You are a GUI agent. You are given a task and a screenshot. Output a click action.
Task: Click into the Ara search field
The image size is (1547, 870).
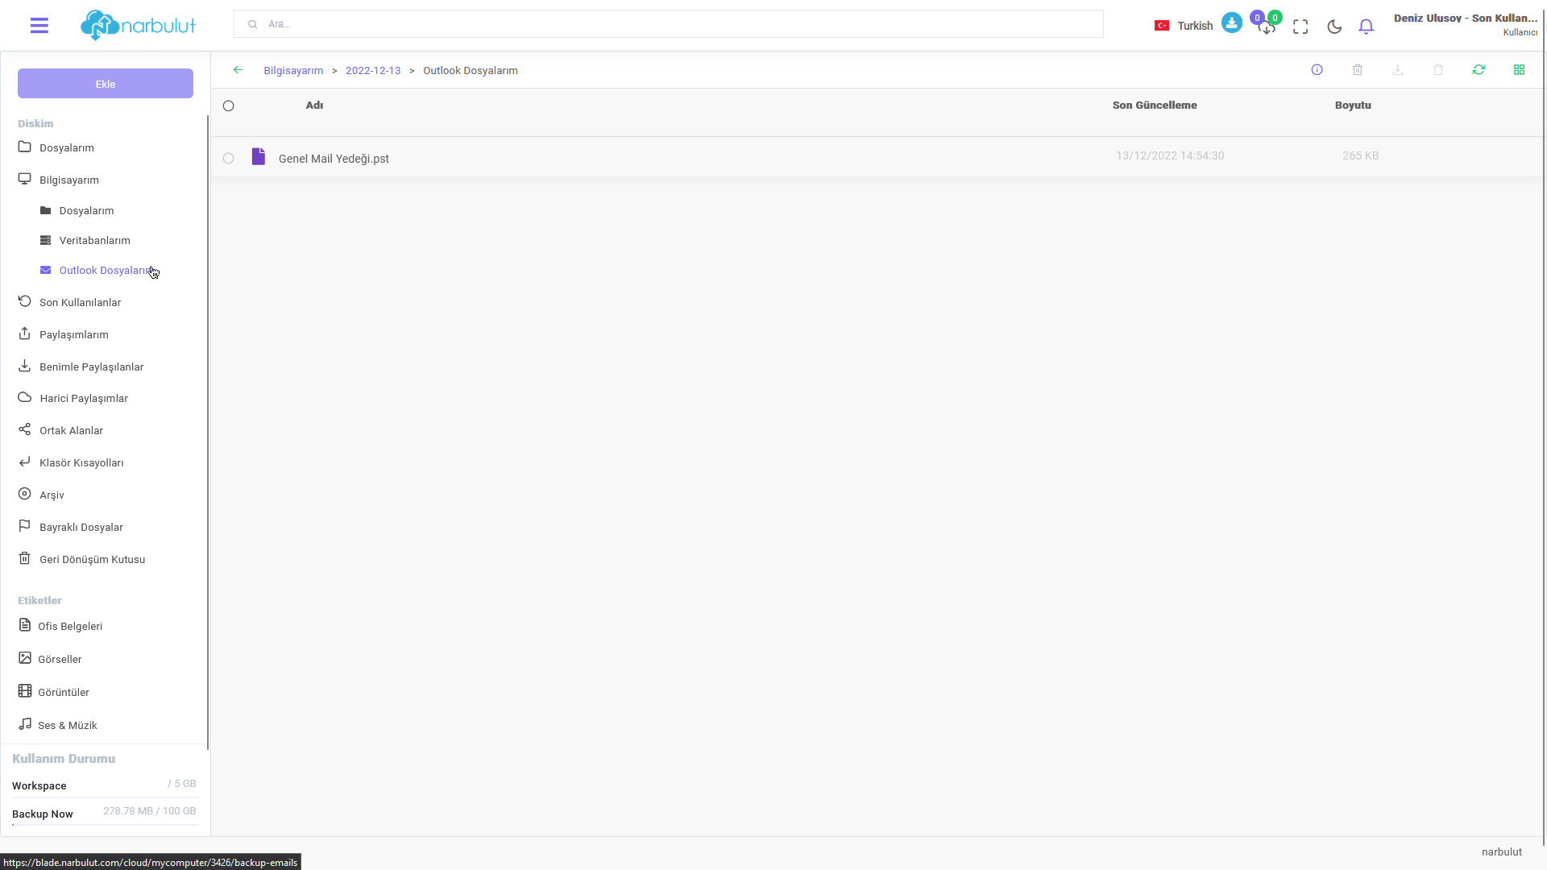(669, 24)
